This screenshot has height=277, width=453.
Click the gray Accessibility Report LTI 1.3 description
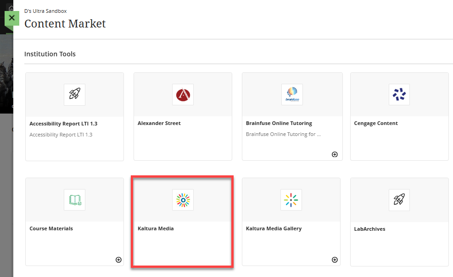[x=61, y=135]
